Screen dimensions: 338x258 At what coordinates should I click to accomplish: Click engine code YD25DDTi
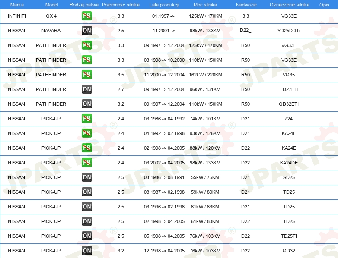pos(289,31)
